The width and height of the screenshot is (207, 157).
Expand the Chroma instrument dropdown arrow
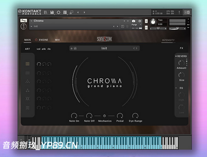pyautogui.click(x=31, y=21)
